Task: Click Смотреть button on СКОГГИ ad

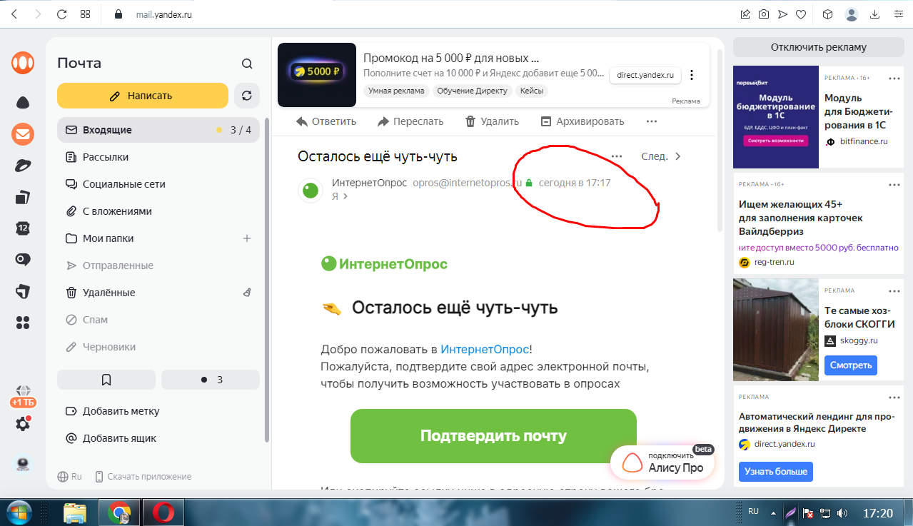Action: coord(851,365)
